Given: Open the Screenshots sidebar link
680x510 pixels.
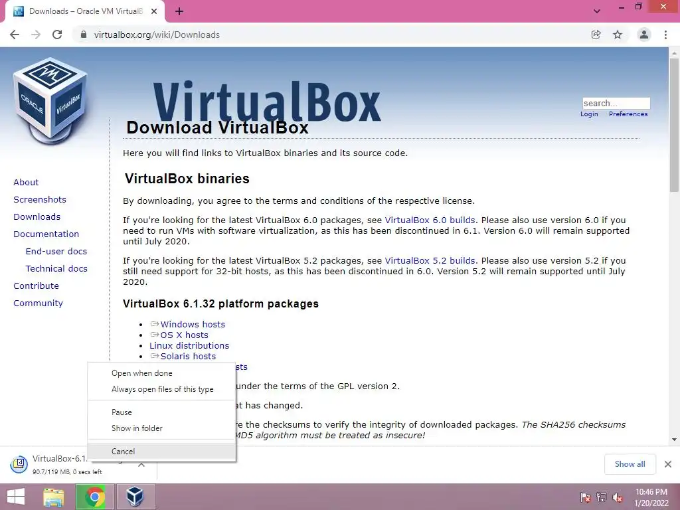Looking at the screenshot, I should click(x=40, y=199).
